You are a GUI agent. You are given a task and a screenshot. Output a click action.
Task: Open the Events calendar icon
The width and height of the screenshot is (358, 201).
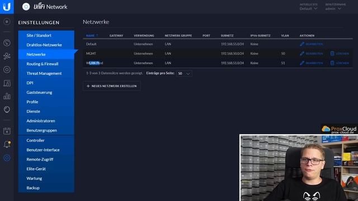(x=7, y=131)
